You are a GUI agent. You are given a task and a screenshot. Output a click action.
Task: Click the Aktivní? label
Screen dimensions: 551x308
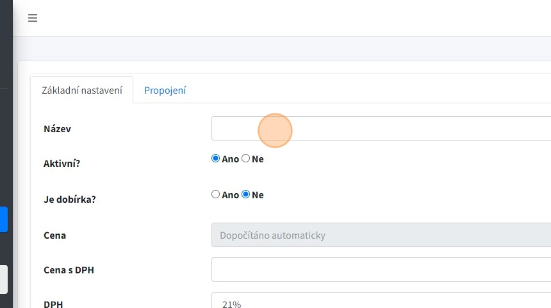click(62, 164)
